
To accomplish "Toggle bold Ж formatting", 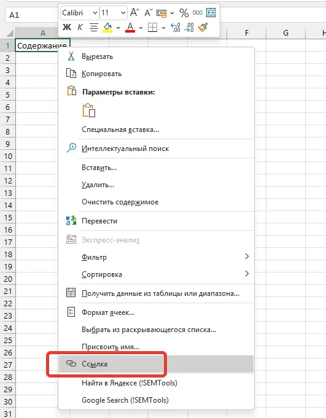I will coord(67,27).
